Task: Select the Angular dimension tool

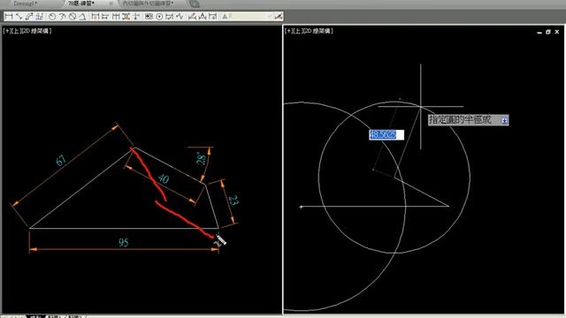Action: 82,17
